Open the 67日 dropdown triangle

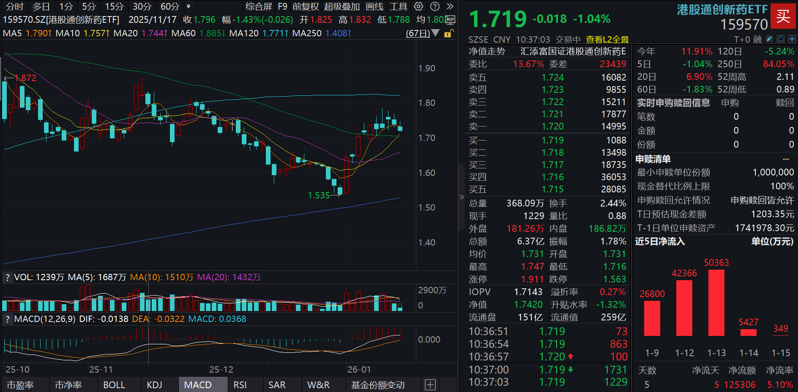(436, 33)
